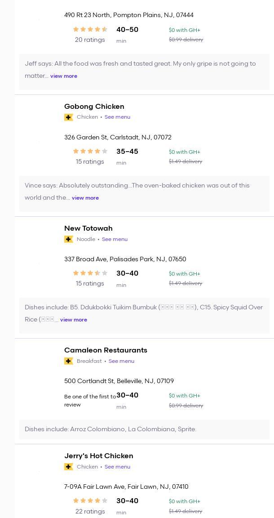Click the GH+ badge beside New Totowah
Image resolution: width=274 pixels, height=518 pixels.
pos(69,239)
